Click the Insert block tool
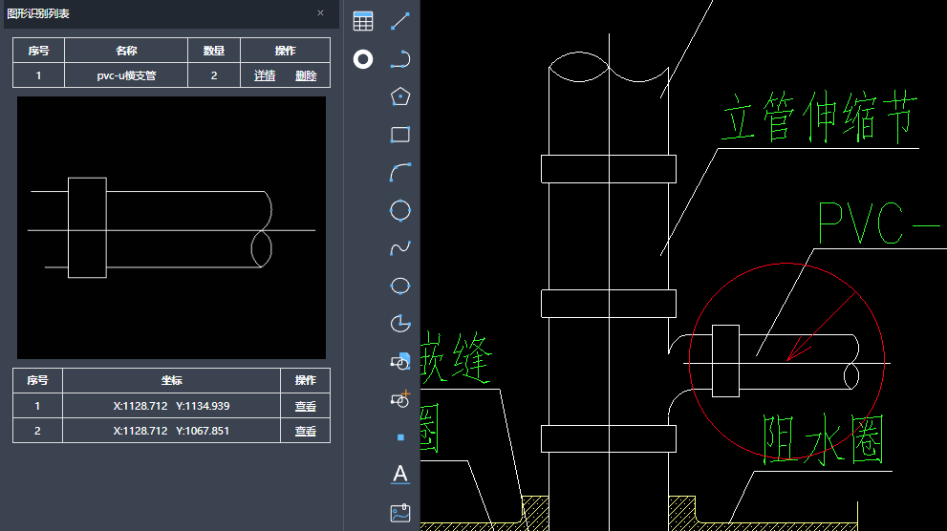 [400, 361]
